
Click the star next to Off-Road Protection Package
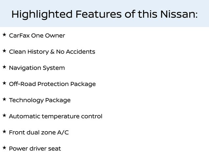(4, 83)
